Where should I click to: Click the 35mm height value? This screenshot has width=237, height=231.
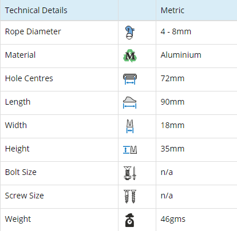pos(172,149)
